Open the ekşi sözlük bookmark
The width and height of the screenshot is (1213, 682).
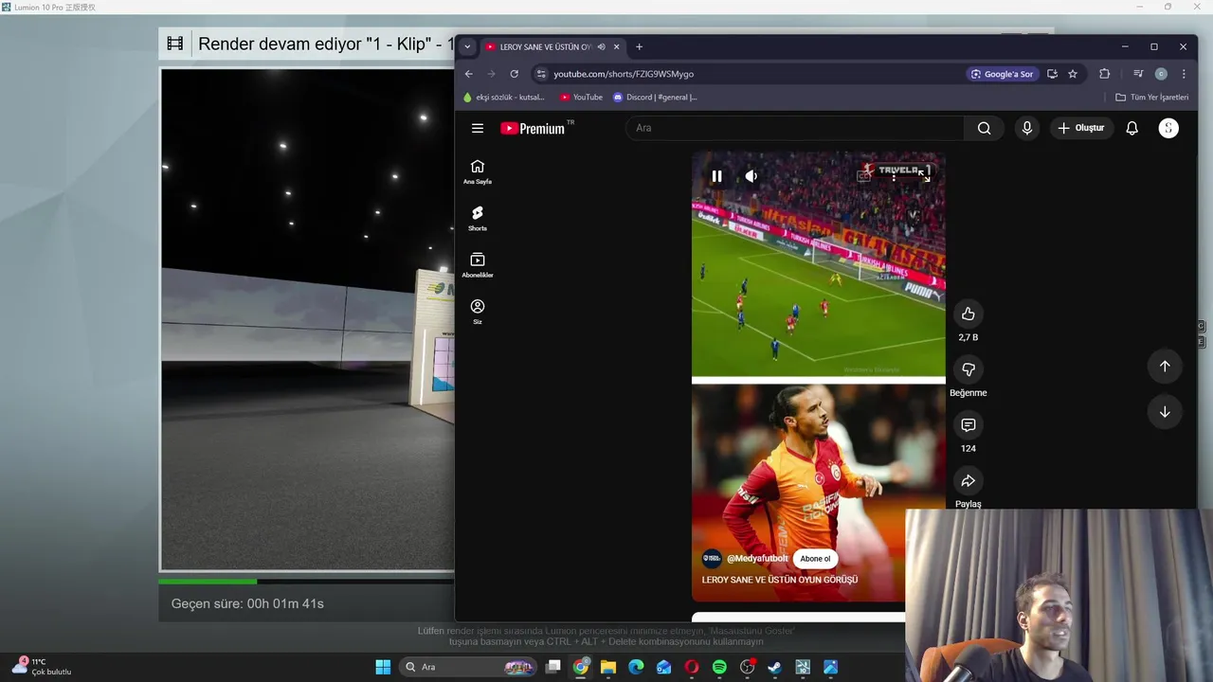coord(503,97)
